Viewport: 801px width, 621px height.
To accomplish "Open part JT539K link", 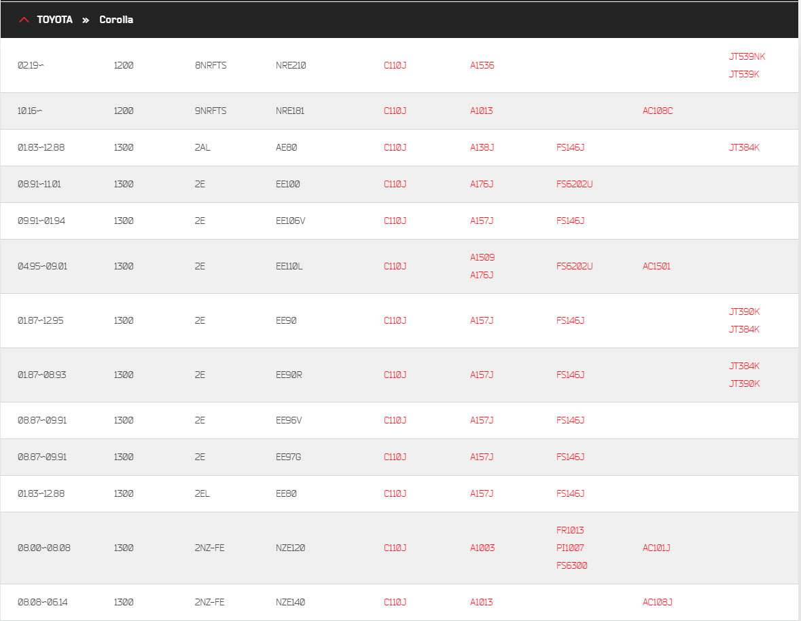I will pos(744,74).
